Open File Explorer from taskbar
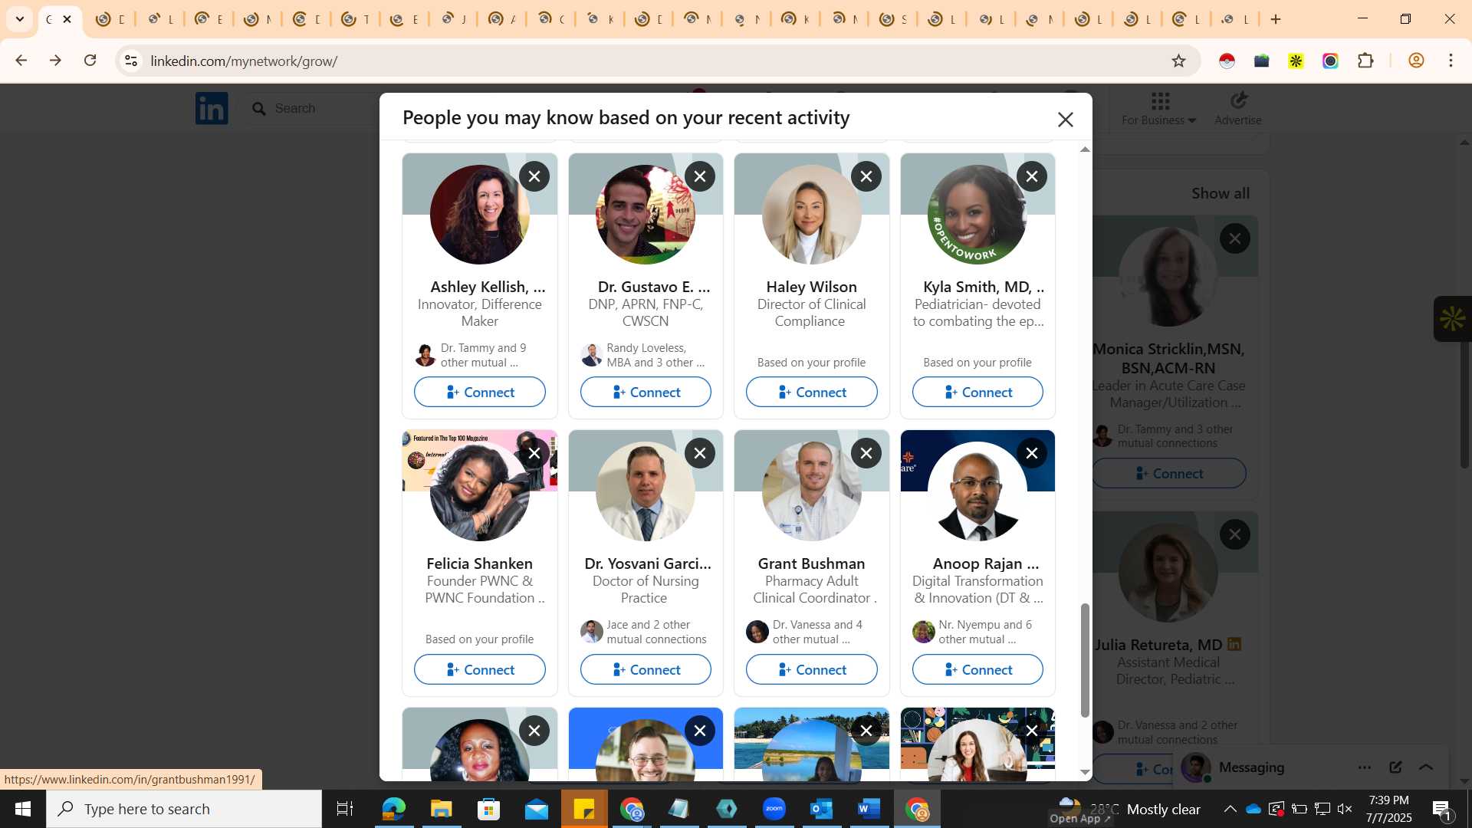Screen dimensions: 1472x828 tap(441, 809)
